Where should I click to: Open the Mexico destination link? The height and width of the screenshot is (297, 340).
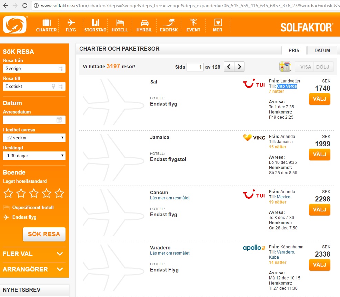click(283, 197)
